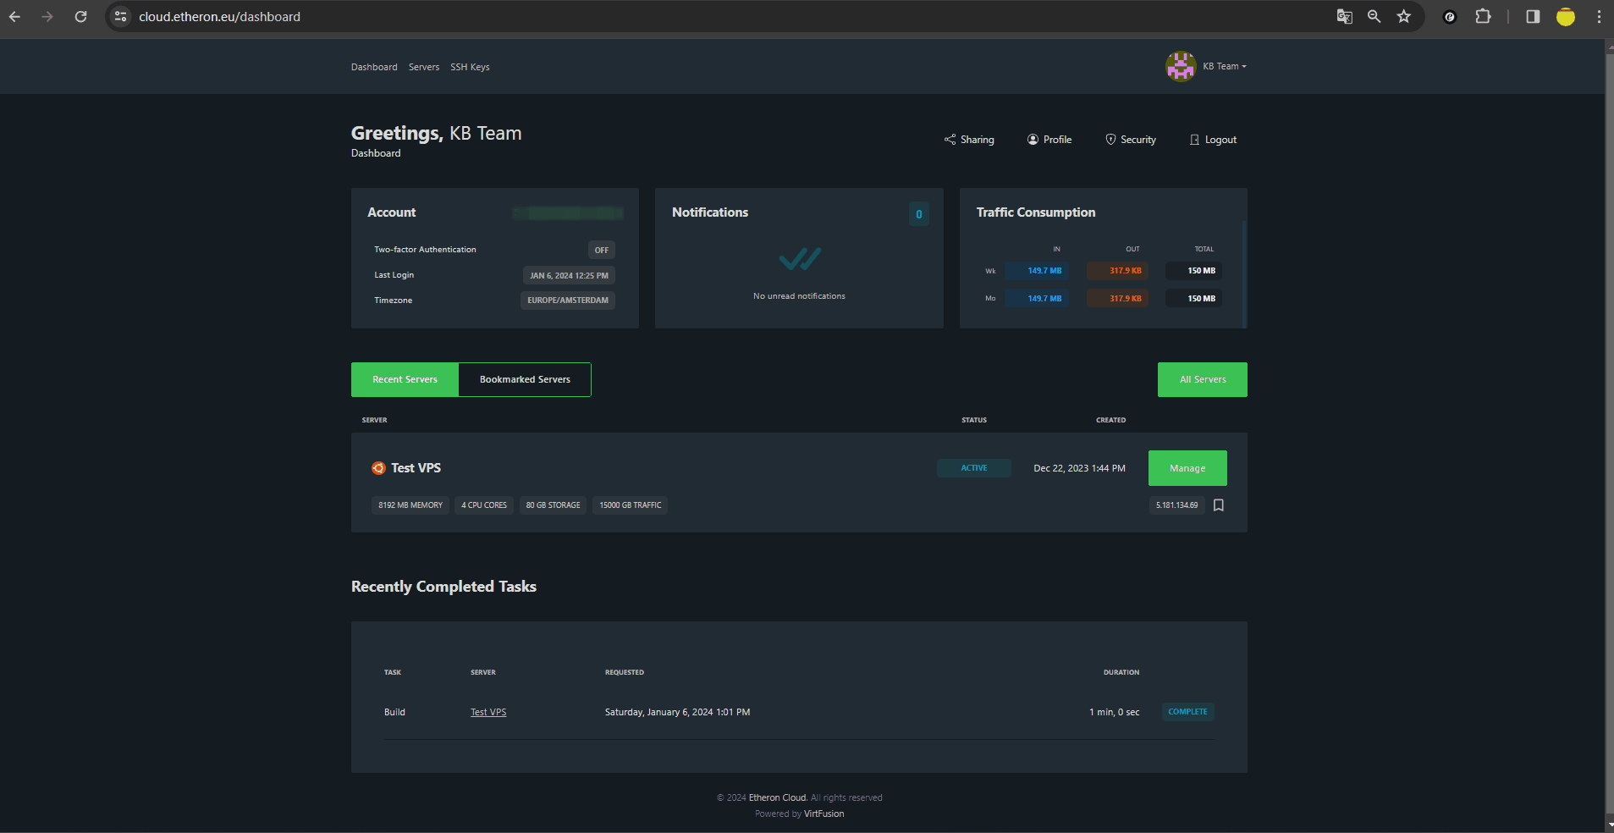The width and height of the screenshot is (1614, 833).
Task: Click the page vertical scrollbar
Action: [1609, 423]
